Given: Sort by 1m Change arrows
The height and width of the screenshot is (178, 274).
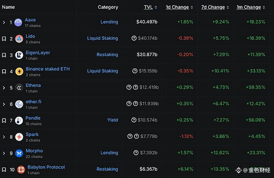Looking at the screenshot, I should click(264, 7).
